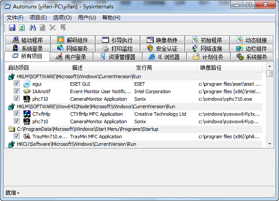Image resolution: width=279 pixels, height=201 pixels.
Task: Click the CTxfiHlp entry icon
Action: (27, 114)
